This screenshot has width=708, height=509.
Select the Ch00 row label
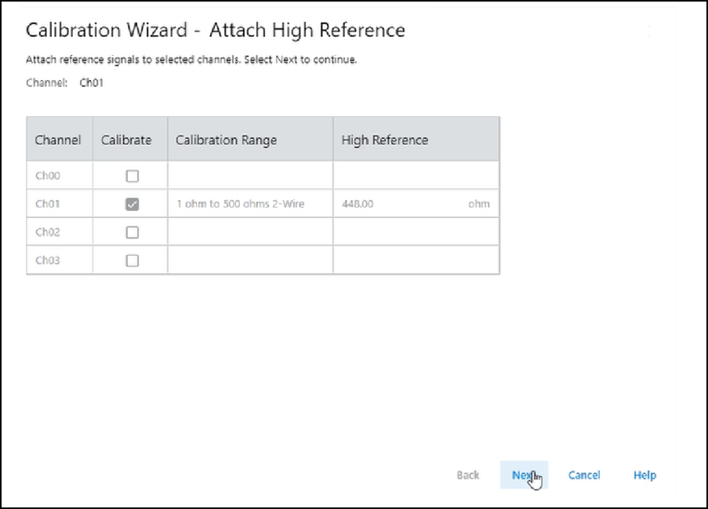coord(47,176)
